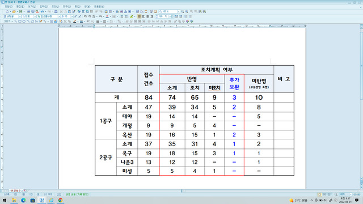This screenshot has width=363, height=204.
Task: Click the status bar zoom minus button
Action: 355,194
